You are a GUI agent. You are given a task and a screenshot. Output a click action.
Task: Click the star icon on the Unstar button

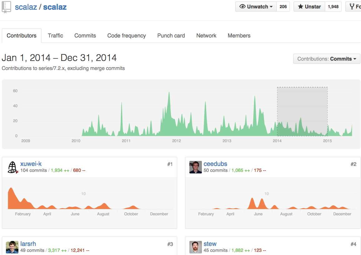click(300, 7)
